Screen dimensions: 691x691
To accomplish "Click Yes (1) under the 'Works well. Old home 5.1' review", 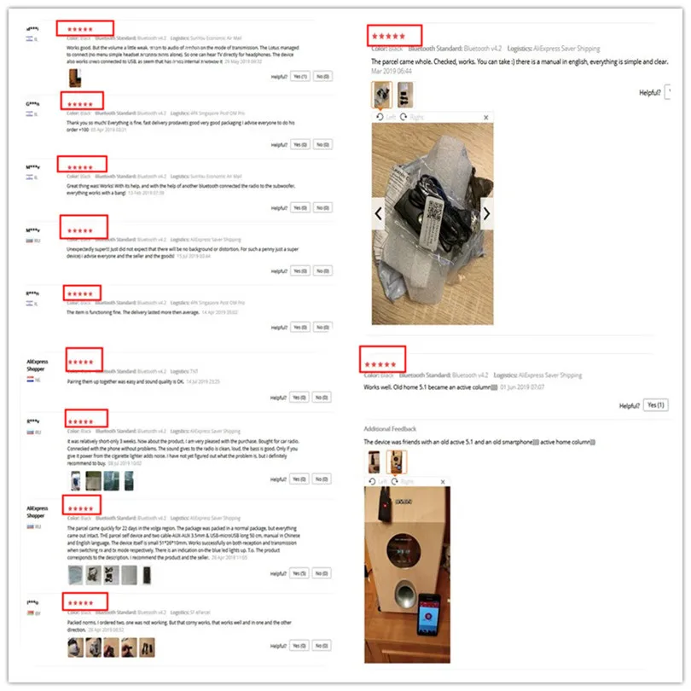I will click(x=656, y=405).
